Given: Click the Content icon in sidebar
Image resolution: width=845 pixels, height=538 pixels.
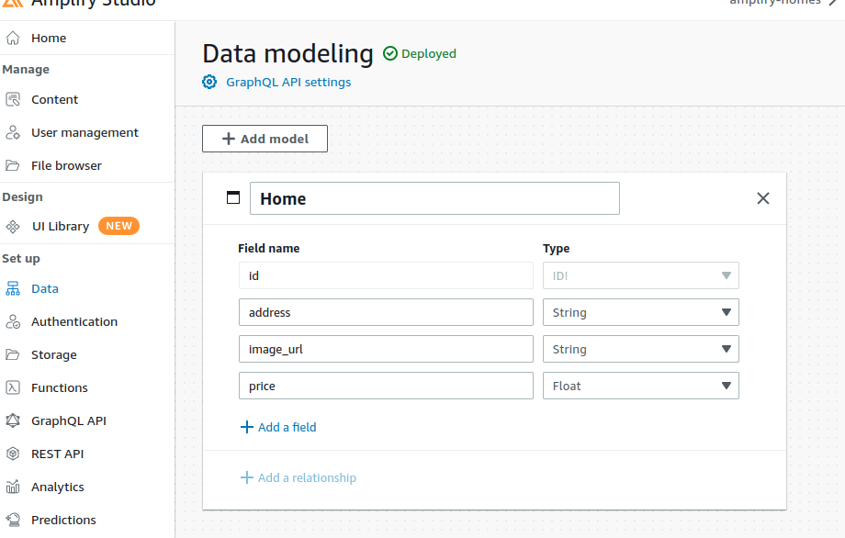Looking at the screenshot, I should (13, 100).
